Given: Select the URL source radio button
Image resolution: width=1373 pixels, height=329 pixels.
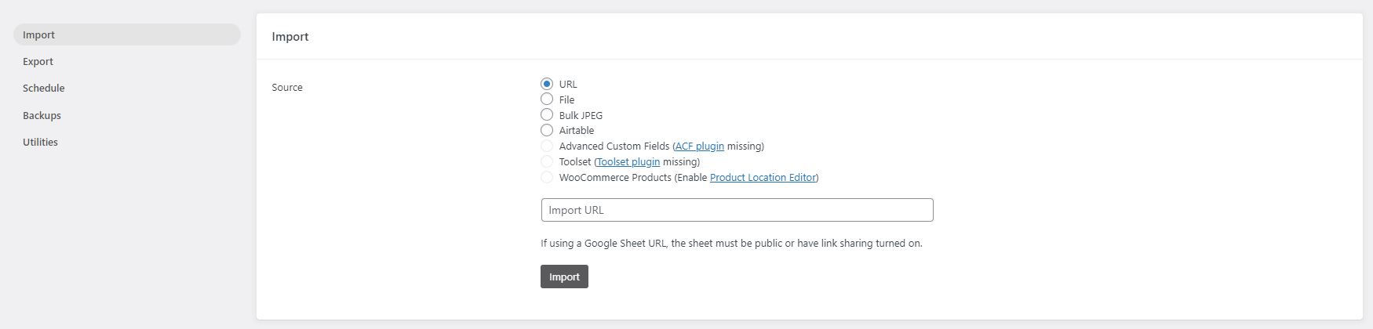Looking at the screenshot, I should (x=547, y=84).
